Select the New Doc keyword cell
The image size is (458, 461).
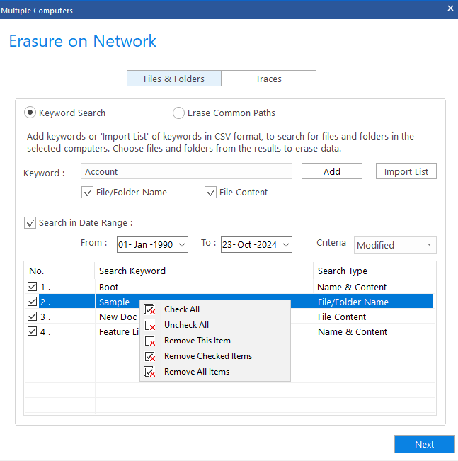[118, 317]
